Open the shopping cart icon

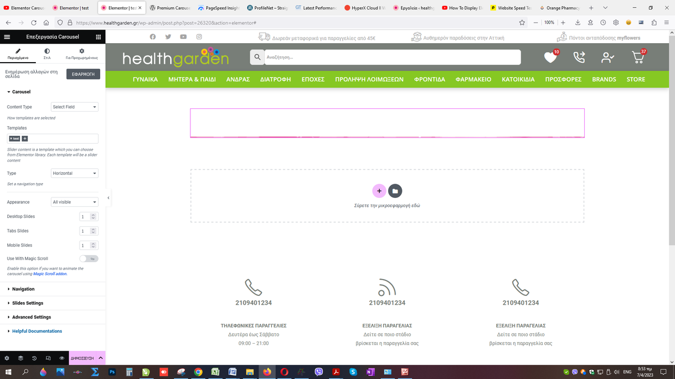638,57
